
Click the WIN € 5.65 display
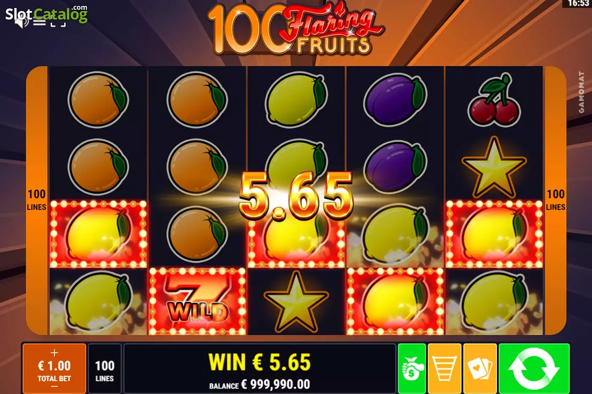(x=260, y=362)
